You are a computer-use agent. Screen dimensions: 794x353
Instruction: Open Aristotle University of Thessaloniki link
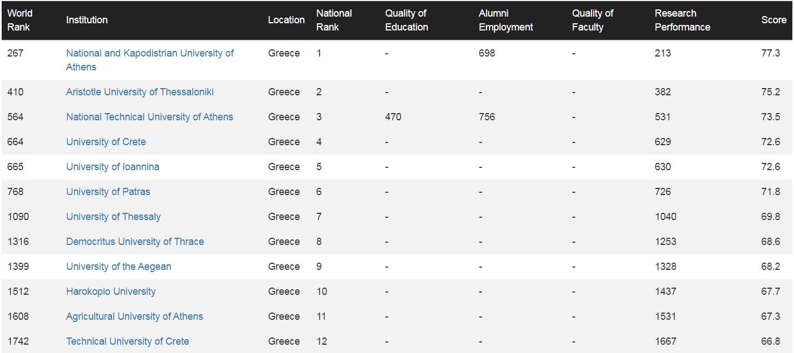(x=140, y=92)
